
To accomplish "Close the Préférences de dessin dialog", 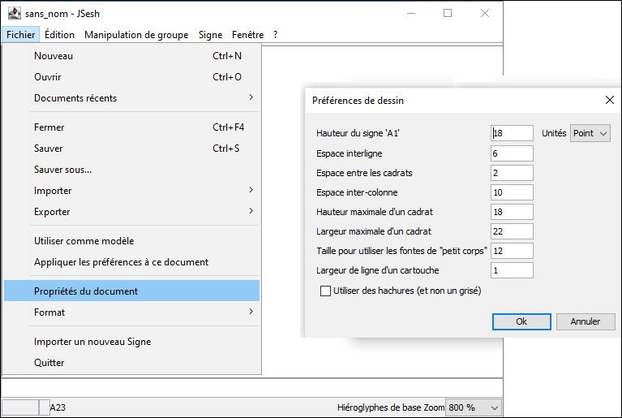I will (609, 100).
